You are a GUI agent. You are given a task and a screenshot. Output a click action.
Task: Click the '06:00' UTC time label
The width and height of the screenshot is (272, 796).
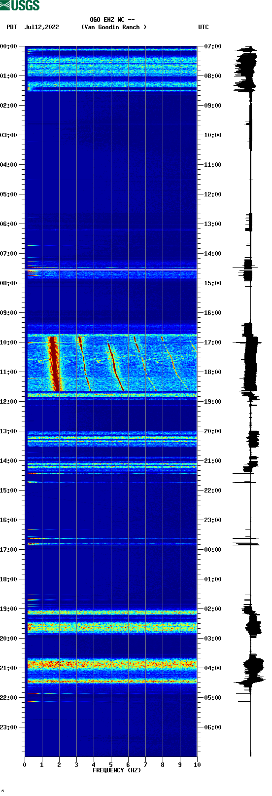213,727
